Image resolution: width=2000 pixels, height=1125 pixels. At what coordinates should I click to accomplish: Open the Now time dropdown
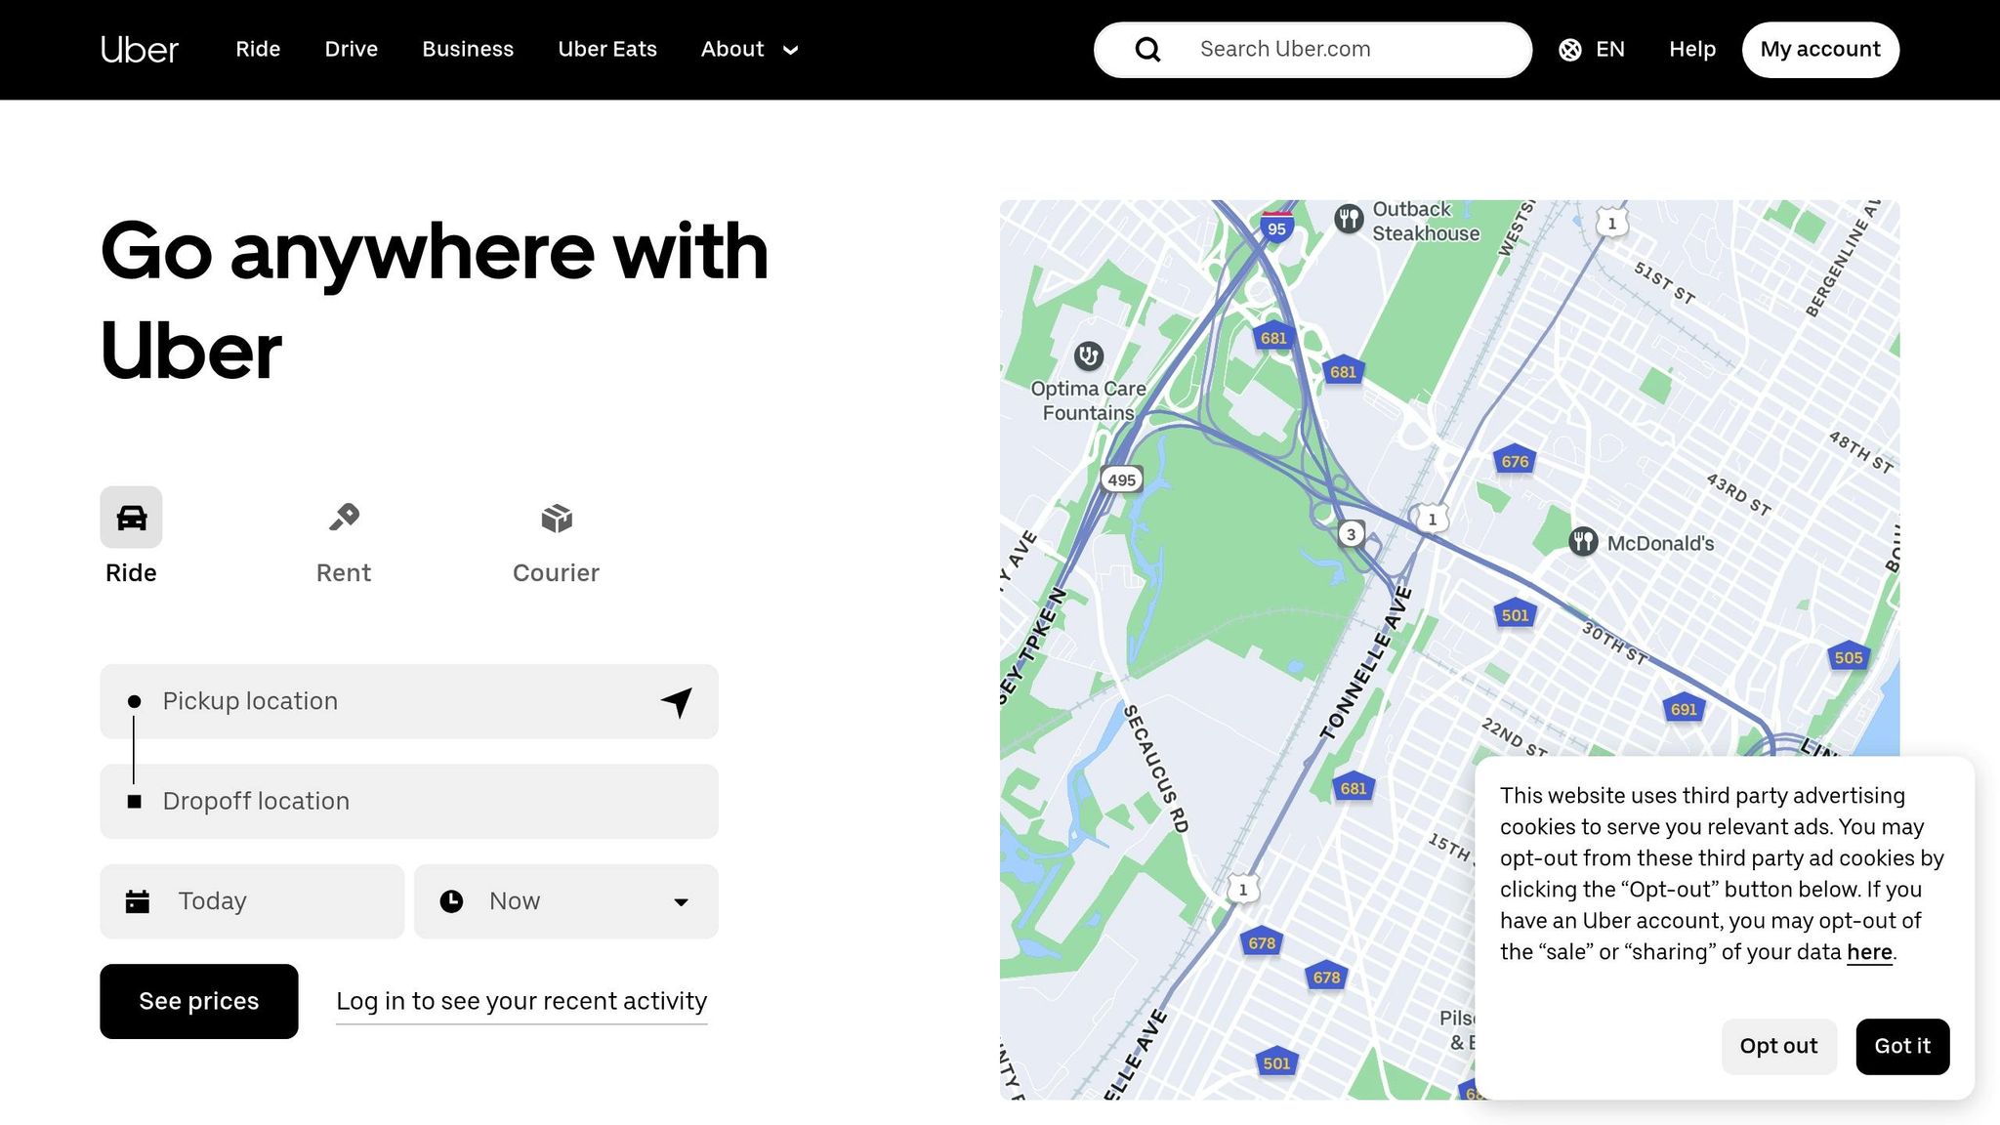tap(566, 901)
